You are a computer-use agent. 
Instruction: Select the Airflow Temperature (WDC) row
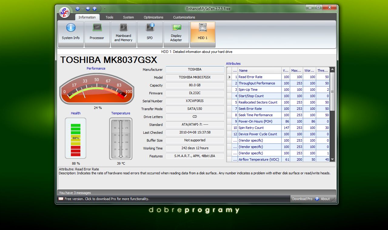point(278,159)
